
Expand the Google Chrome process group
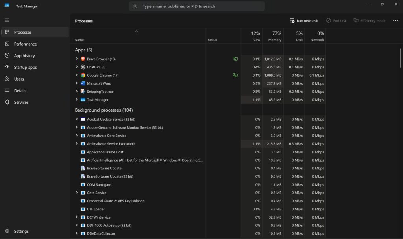pos(76,75)
